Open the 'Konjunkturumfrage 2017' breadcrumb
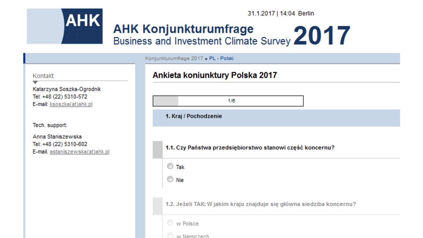The width and height of the screenshot is (423, 238). [174, 59]
